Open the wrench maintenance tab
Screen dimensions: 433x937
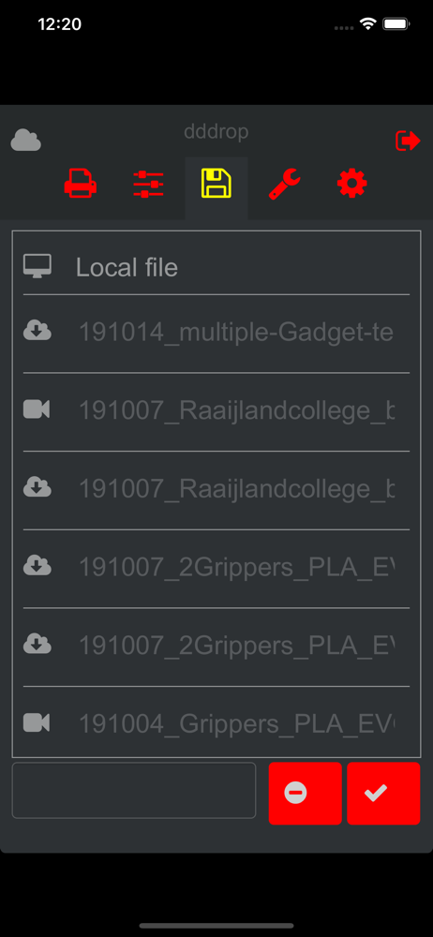(284, 184)
